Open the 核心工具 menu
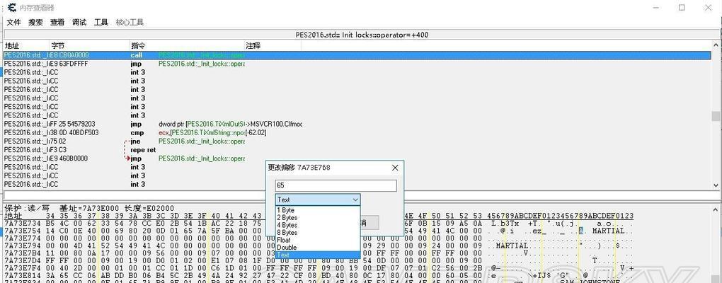Screen dimensions: 722x283 (x=130, y=22)
